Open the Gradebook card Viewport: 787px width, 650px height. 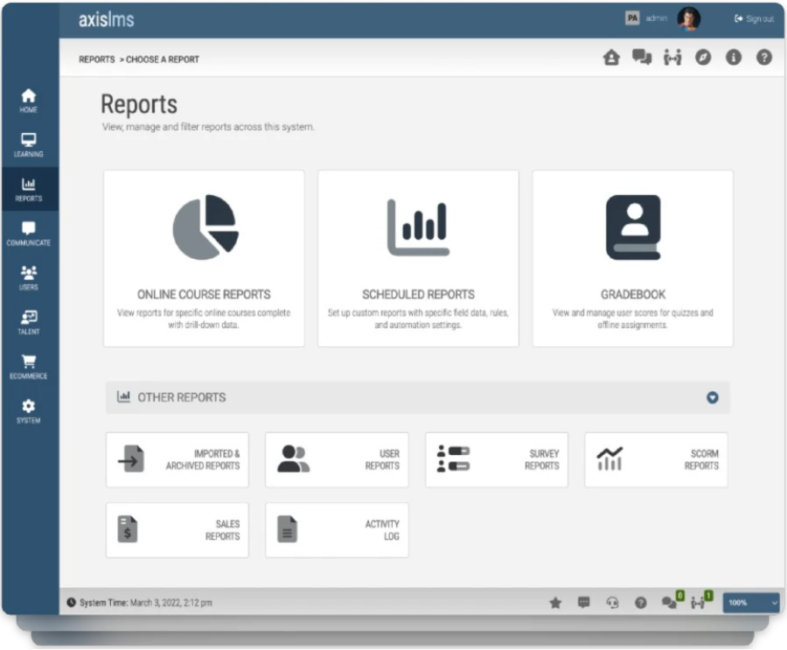pyautogui.click(x=632, y=258)
